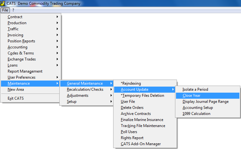
Task: Expand the Production submenu
Action: (30, 23)
